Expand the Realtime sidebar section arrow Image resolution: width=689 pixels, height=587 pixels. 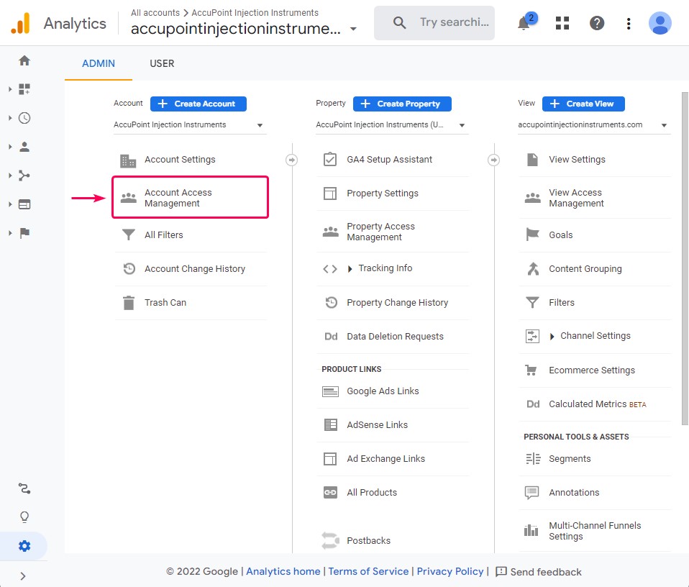click(10, 118)
